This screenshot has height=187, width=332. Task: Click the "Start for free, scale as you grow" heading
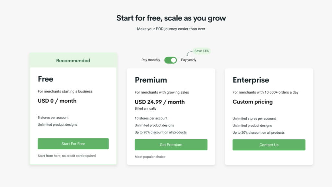click(x=171, y=18)
